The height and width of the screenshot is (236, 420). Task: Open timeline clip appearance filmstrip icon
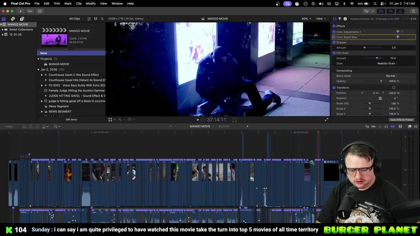400,127
